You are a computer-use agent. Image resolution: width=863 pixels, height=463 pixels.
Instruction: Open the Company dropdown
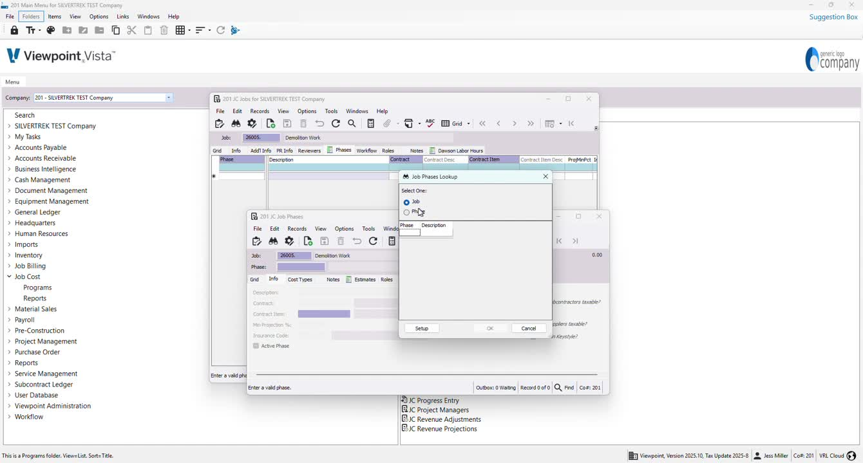(169, 98)
